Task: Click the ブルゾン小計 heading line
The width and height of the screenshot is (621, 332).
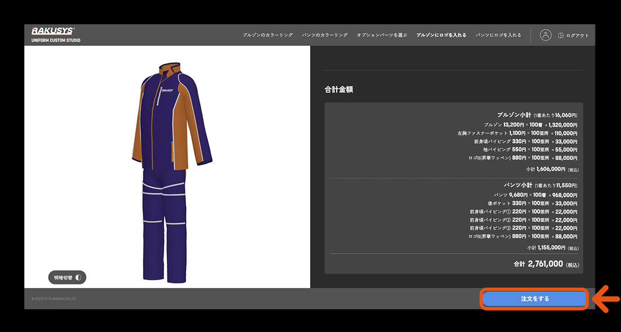Action: click(x=536, y=115)
